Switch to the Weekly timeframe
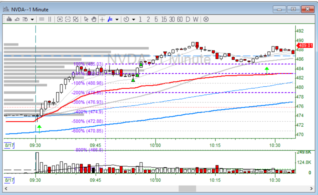Image resolution: width=318 pixels, height=195 pixels. point(196,19)
